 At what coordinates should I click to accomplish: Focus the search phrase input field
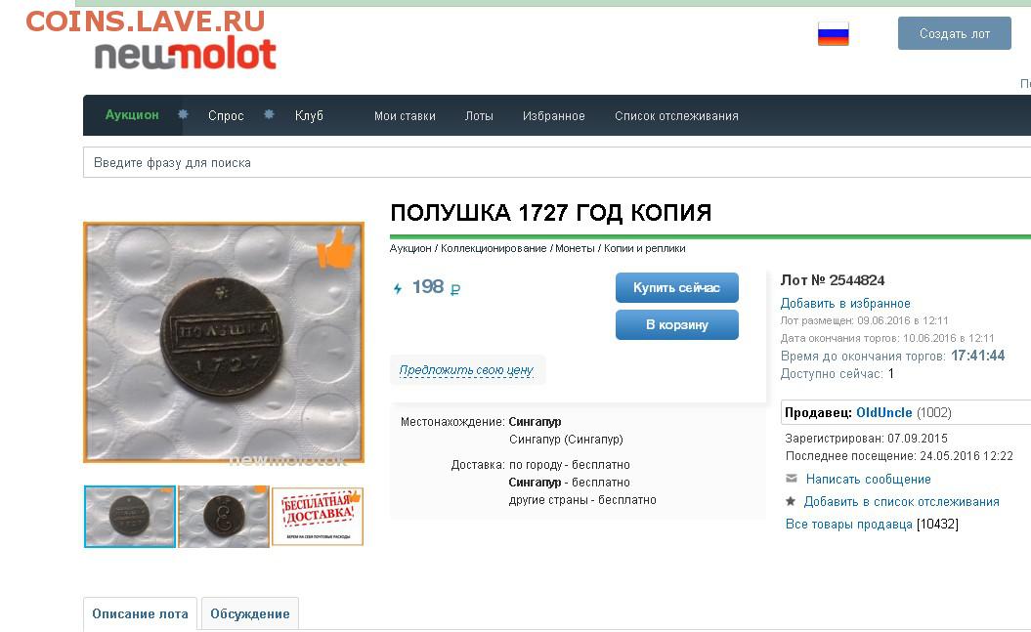pyautogui.click(x=556, y=162)
